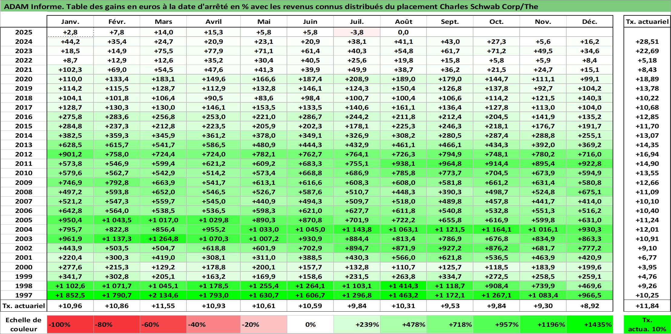Select the Août column header
671x334 pixels.
(403, 21)
